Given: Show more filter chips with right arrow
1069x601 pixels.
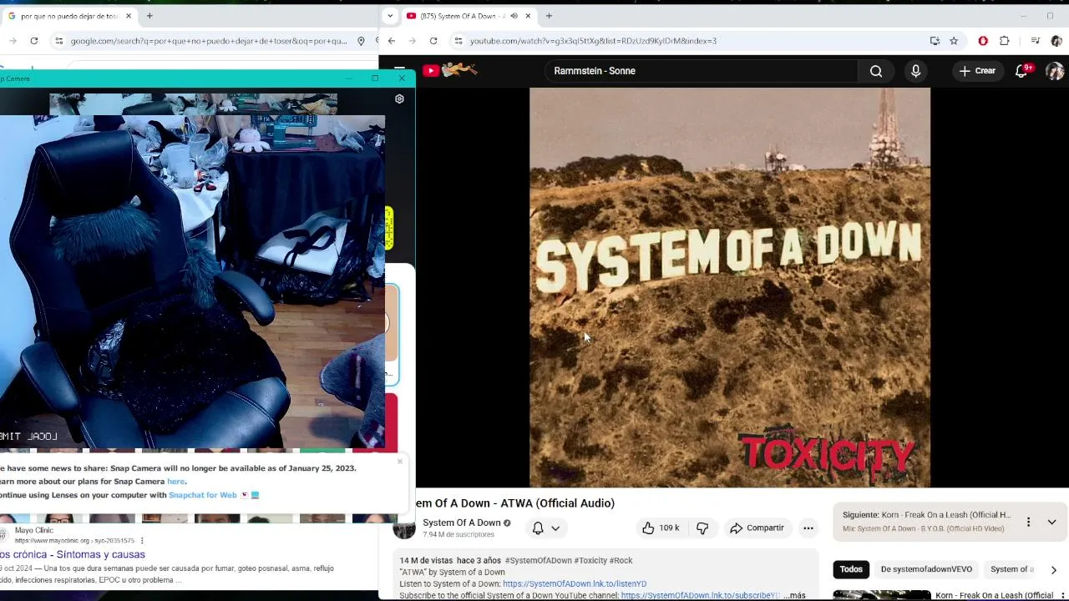Looking at the screenshot, I should (1053, 569).
